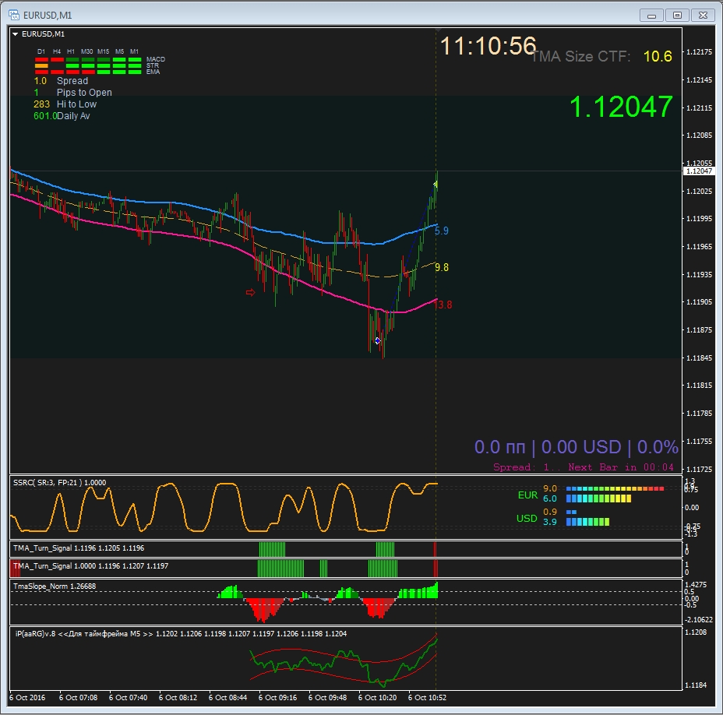Screen dimensions: 723x715
Task: Select the blue trade arrow marker near low
Action: pyautogui.click(x=377, y=340)
